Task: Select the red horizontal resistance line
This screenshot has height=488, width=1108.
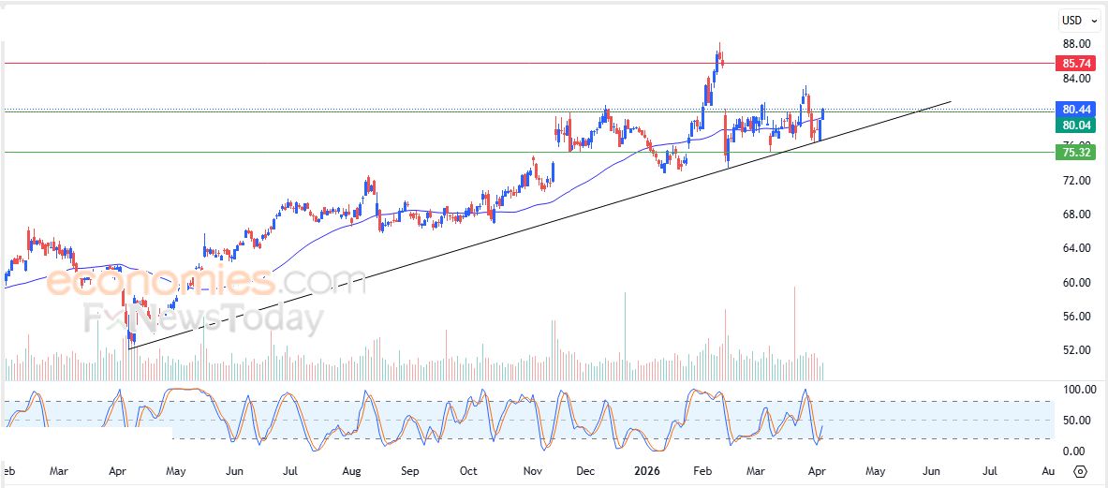Action: (375, 64)
